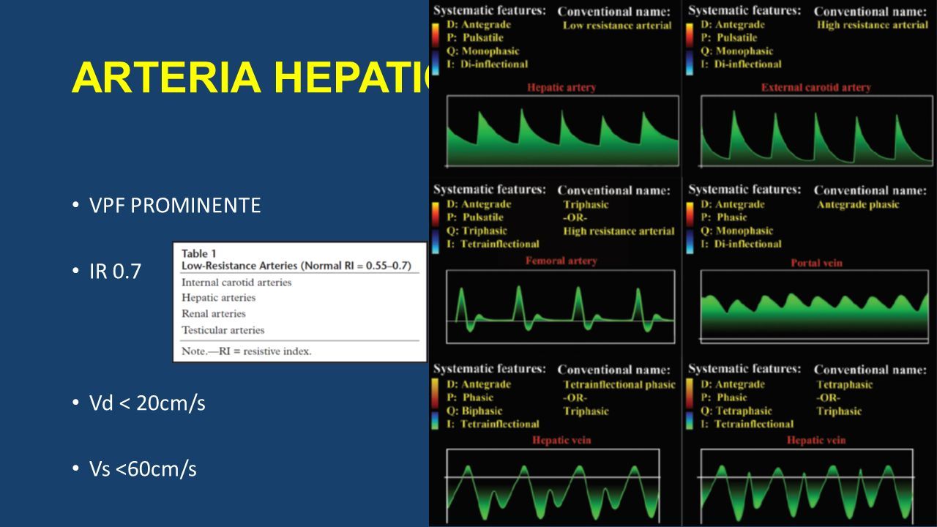This screenshot has height=527, width=937.
Task: Select Testicular arteries table row
Action: (x=223, y=330)
